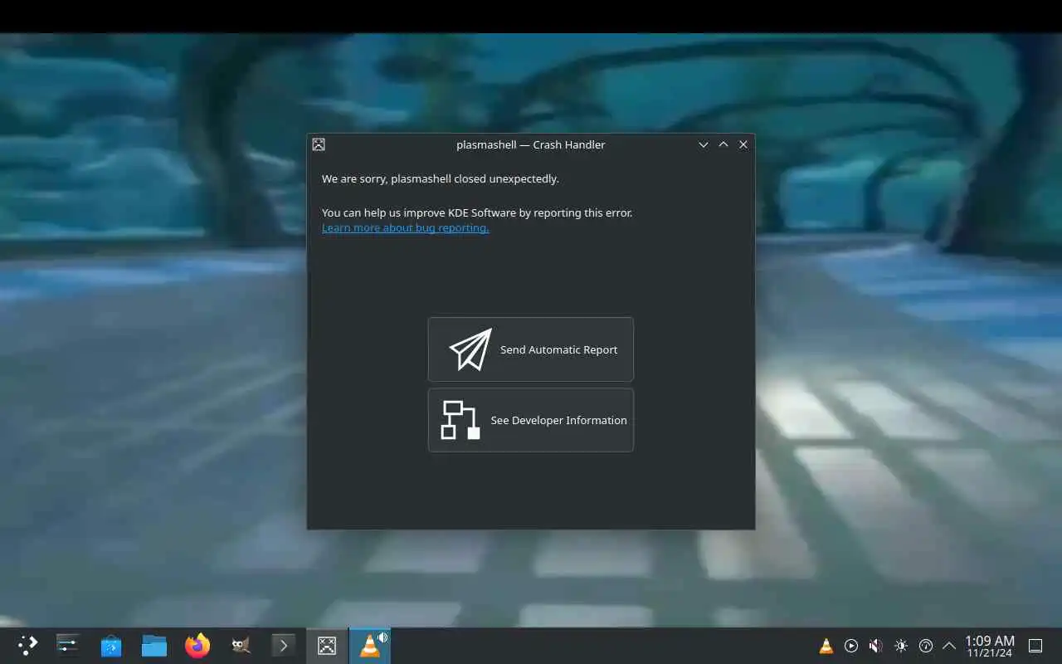The width and height of the screenshot is (1062, 664).
Task: Maximize the Crash Handler window
Action: click(x=723, y=144)
